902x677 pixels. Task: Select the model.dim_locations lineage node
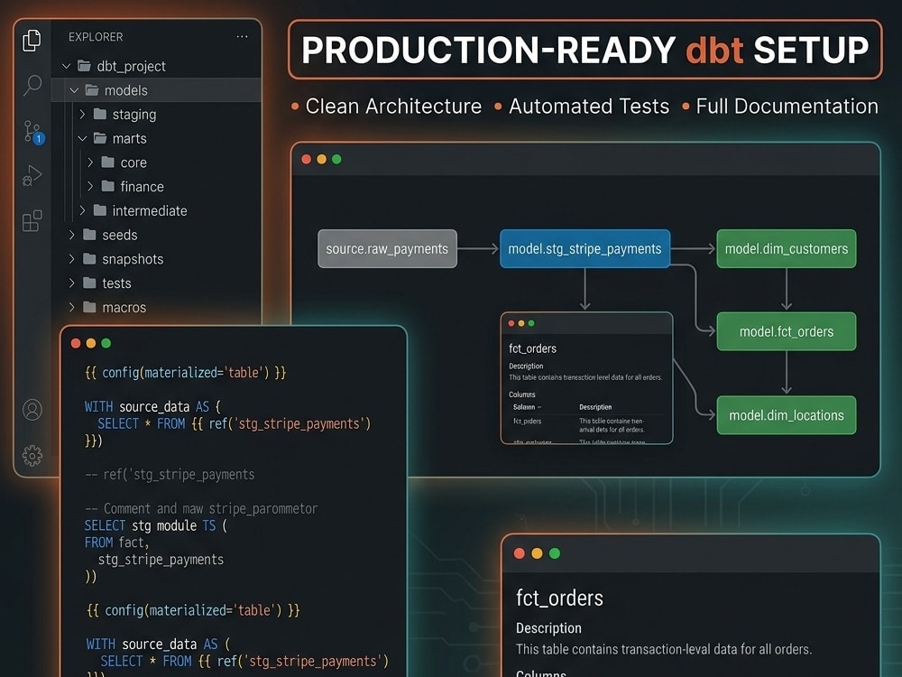coord(787,415)
